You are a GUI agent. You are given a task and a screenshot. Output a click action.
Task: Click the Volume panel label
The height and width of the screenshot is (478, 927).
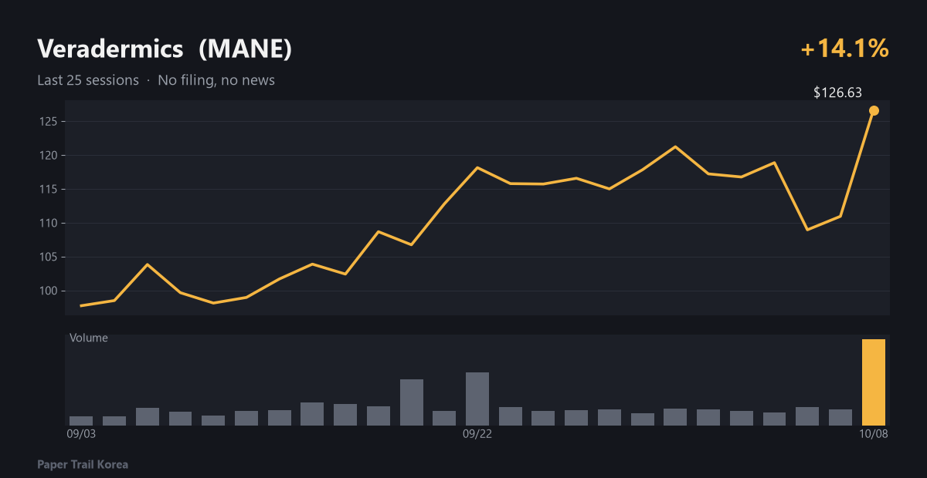89,338
